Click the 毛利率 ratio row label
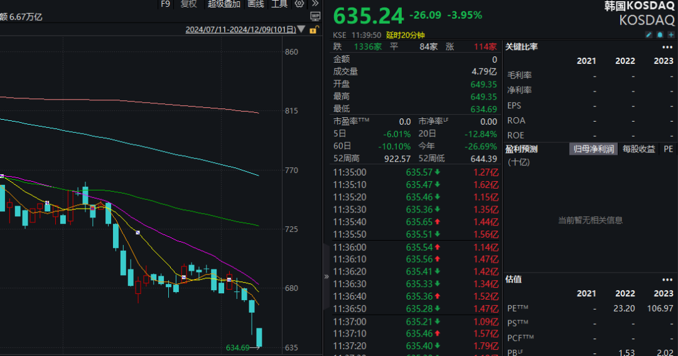The height and width of the screenshot is (356, 678). click(519, 75)
